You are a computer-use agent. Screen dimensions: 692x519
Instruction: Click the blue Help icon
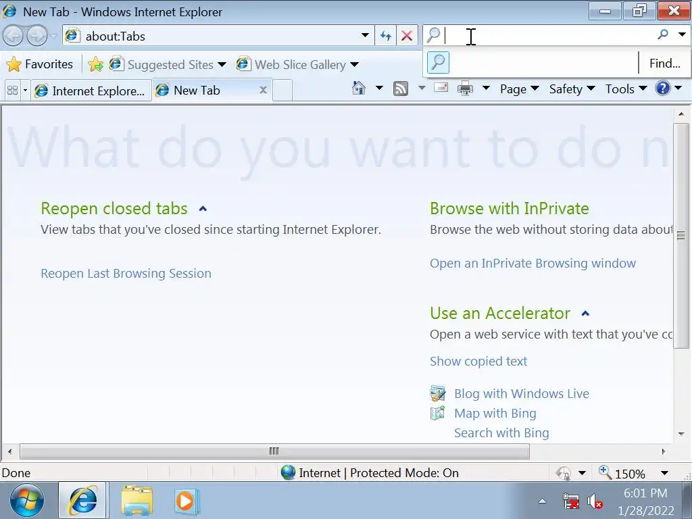coord(663,89)
